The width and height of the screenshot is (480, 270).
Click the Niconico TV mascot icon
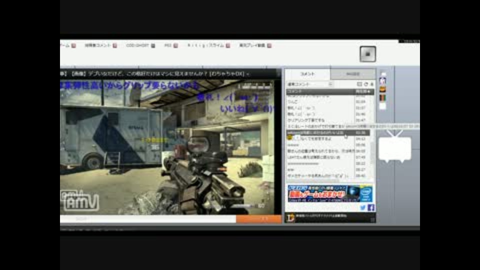click(394, 147)
